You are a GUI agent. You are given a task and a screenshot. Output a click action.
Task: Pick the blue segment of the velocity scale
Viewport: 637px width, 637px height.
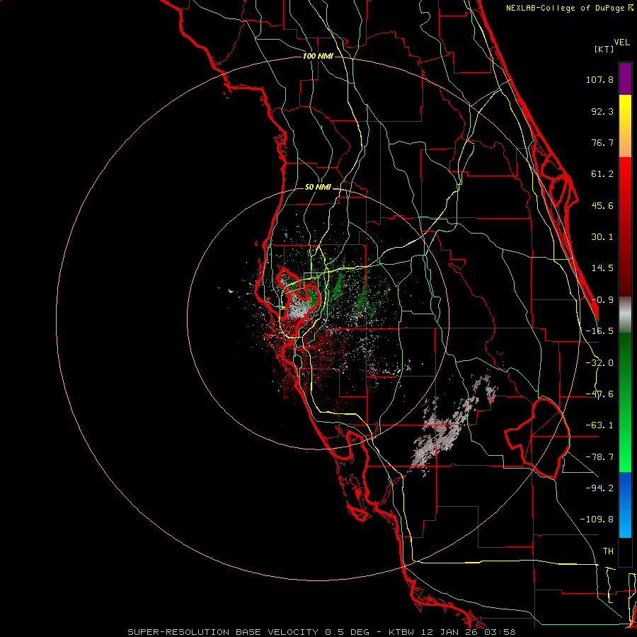(x=625, y=505)
